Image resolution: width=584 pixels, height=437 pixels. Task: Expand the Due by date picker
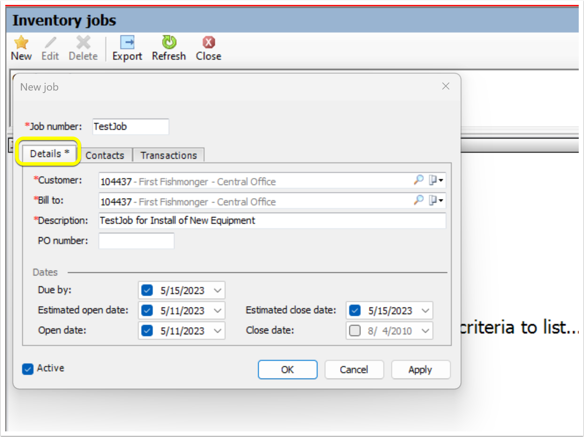217,291
